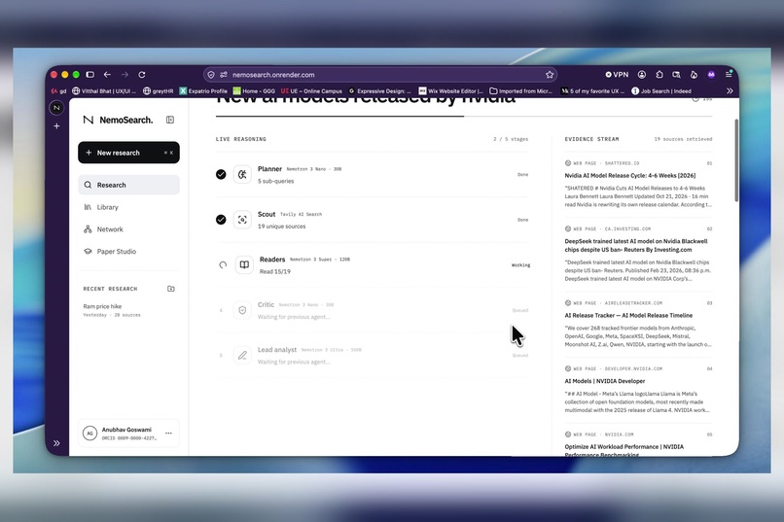The image size is (784, 522).
Task: Open UE - Online Campus bookmark
Action: coord(311,91)
